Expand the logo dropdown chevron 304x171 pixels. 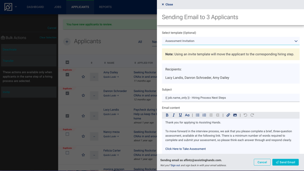point(16,7)
